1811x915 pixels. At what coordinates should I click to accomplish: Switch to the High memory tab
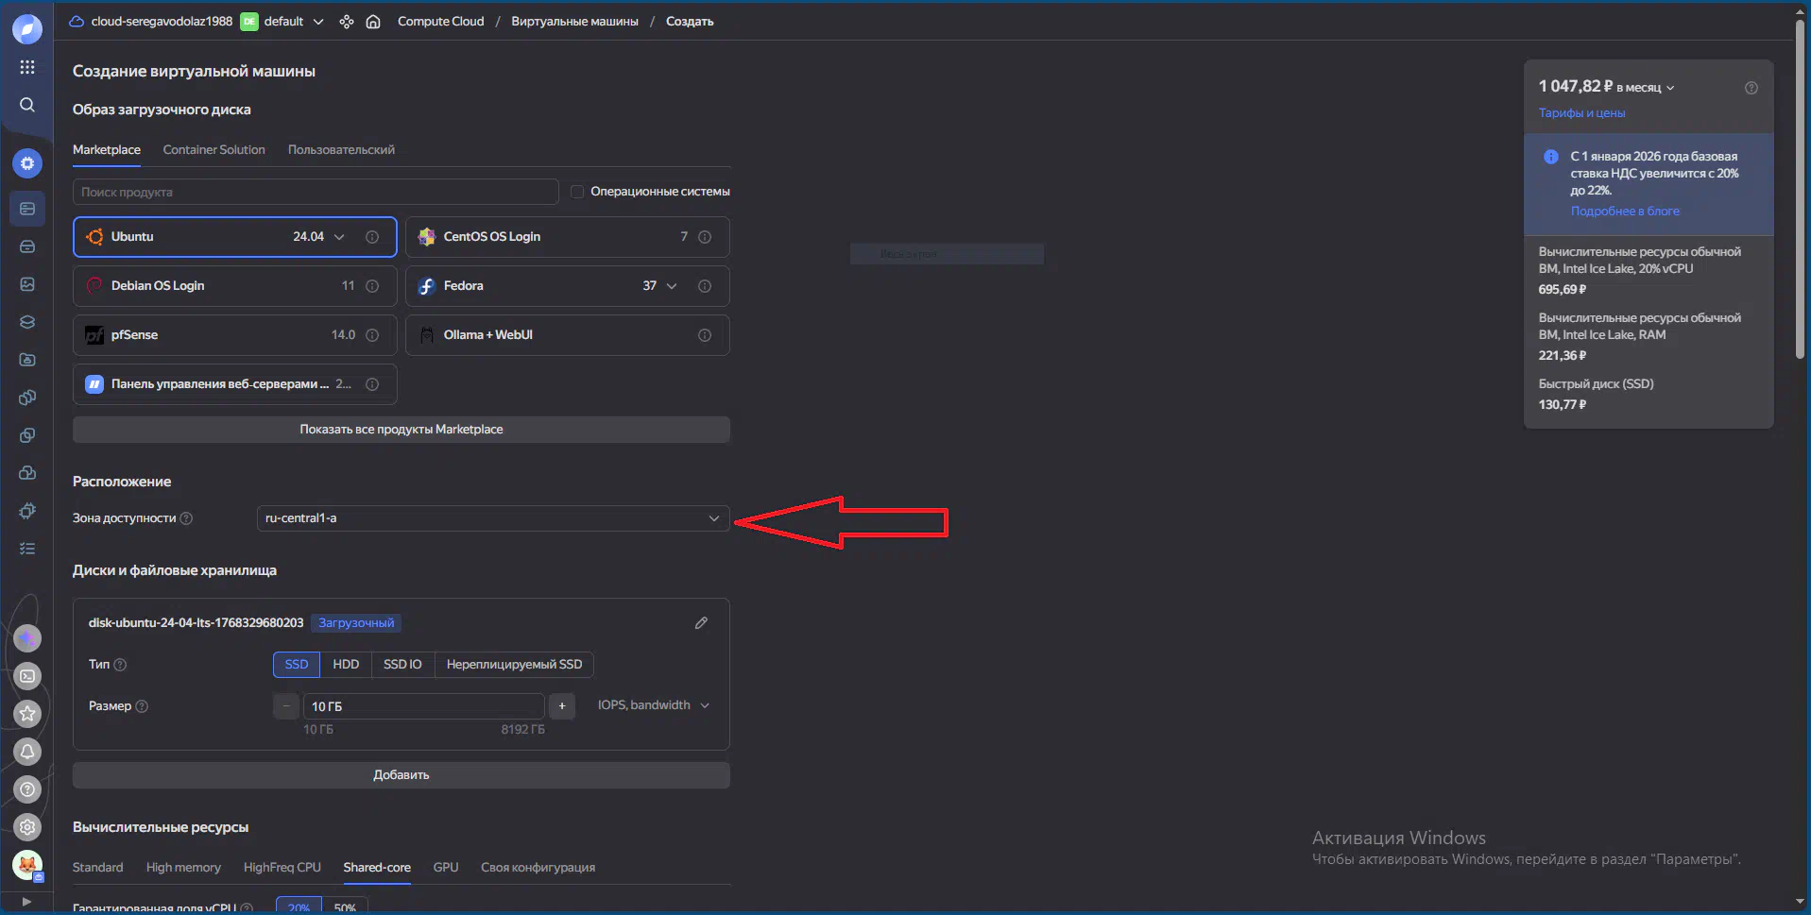183,868
